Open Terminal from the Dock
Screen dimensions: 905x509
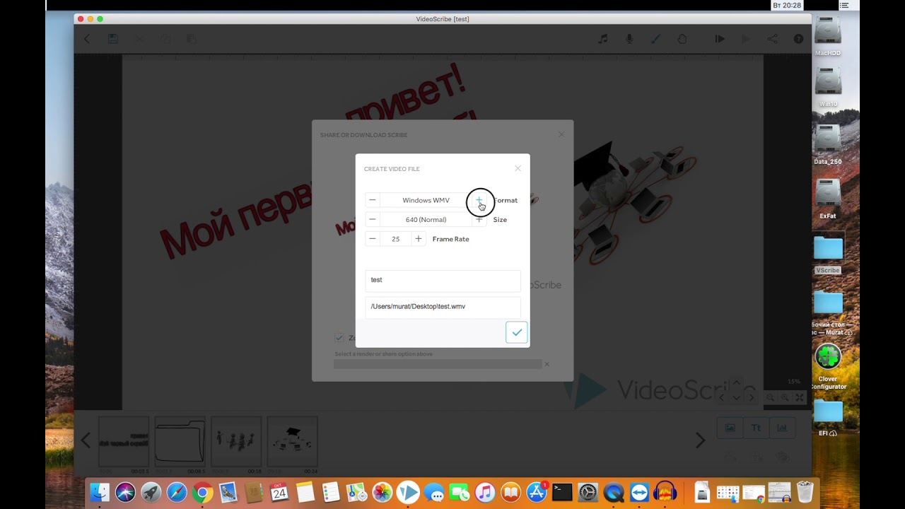pyautogui.click(x=562, y=492)
